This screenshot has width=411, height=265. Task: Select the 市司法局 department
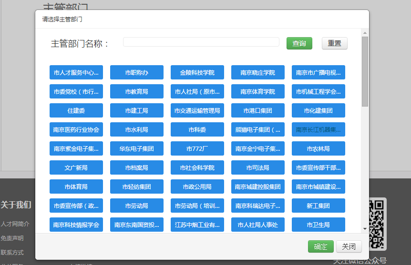coord(257,168)
